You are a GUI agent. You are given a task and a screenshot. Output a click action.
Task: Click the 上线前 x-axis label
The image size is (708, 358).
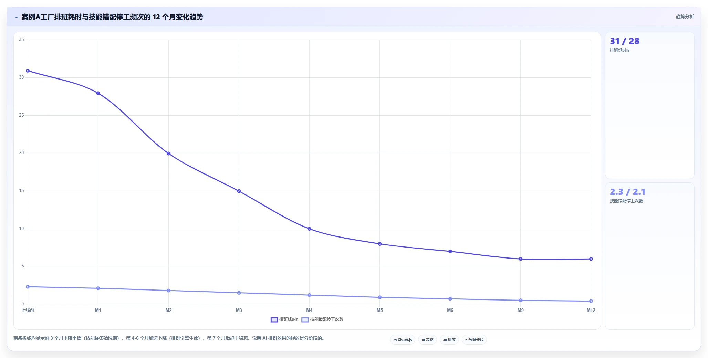click(28, 310)
